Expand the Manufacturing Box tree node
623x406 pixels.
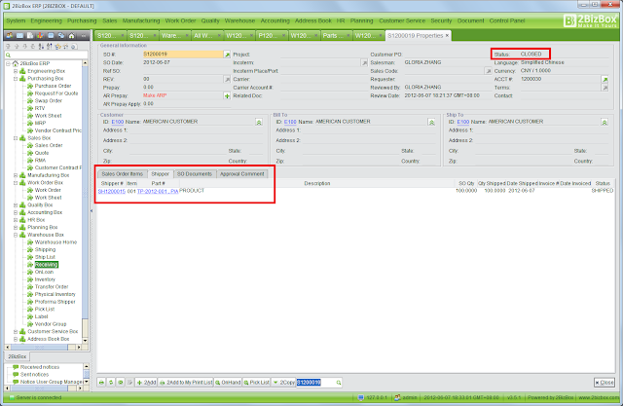coord(16,175)
